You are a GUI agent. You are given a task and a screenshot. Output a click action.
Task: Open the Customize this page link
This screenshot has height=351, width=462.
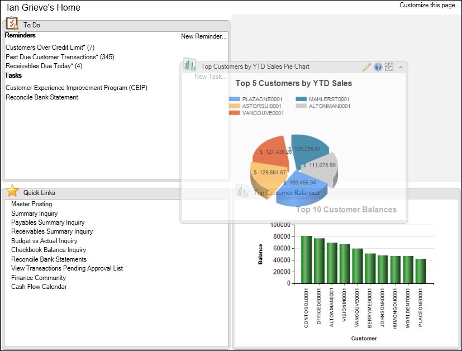point(429,5)
